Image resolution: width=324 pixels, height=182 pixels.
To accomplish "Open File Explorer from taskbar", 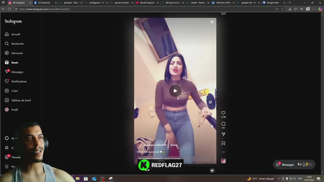I will tap(77, 179).
